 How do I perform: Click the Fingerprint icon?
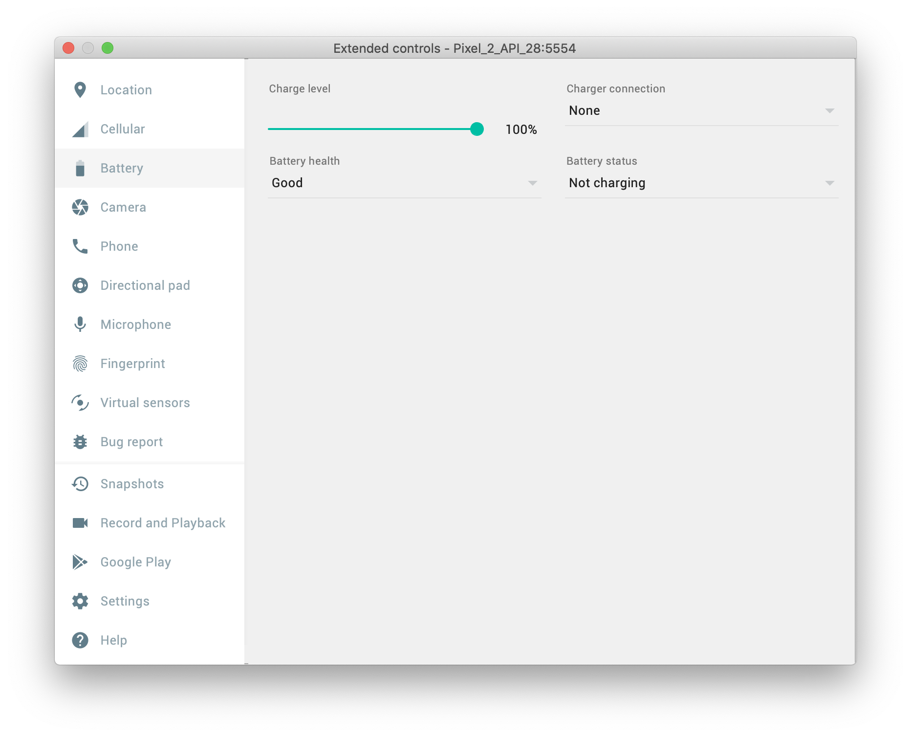point(80,364)
